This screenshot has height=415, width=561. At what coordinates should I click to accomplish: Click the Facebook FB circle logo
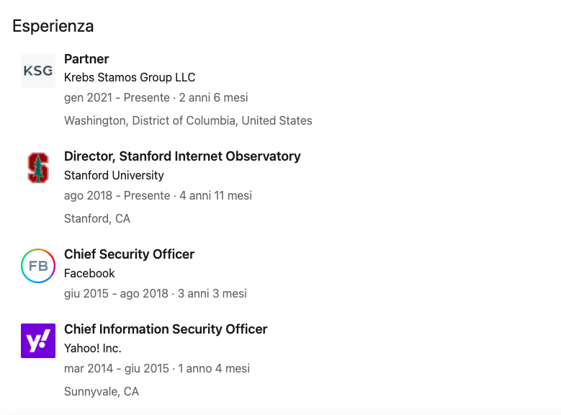pos(38,266)
